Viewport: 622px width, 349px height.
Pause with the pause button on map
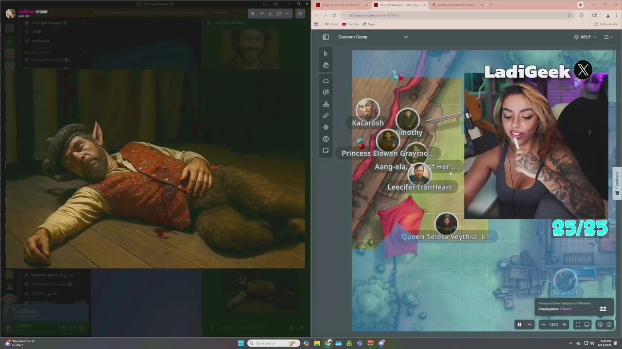[x=519, y=325]
